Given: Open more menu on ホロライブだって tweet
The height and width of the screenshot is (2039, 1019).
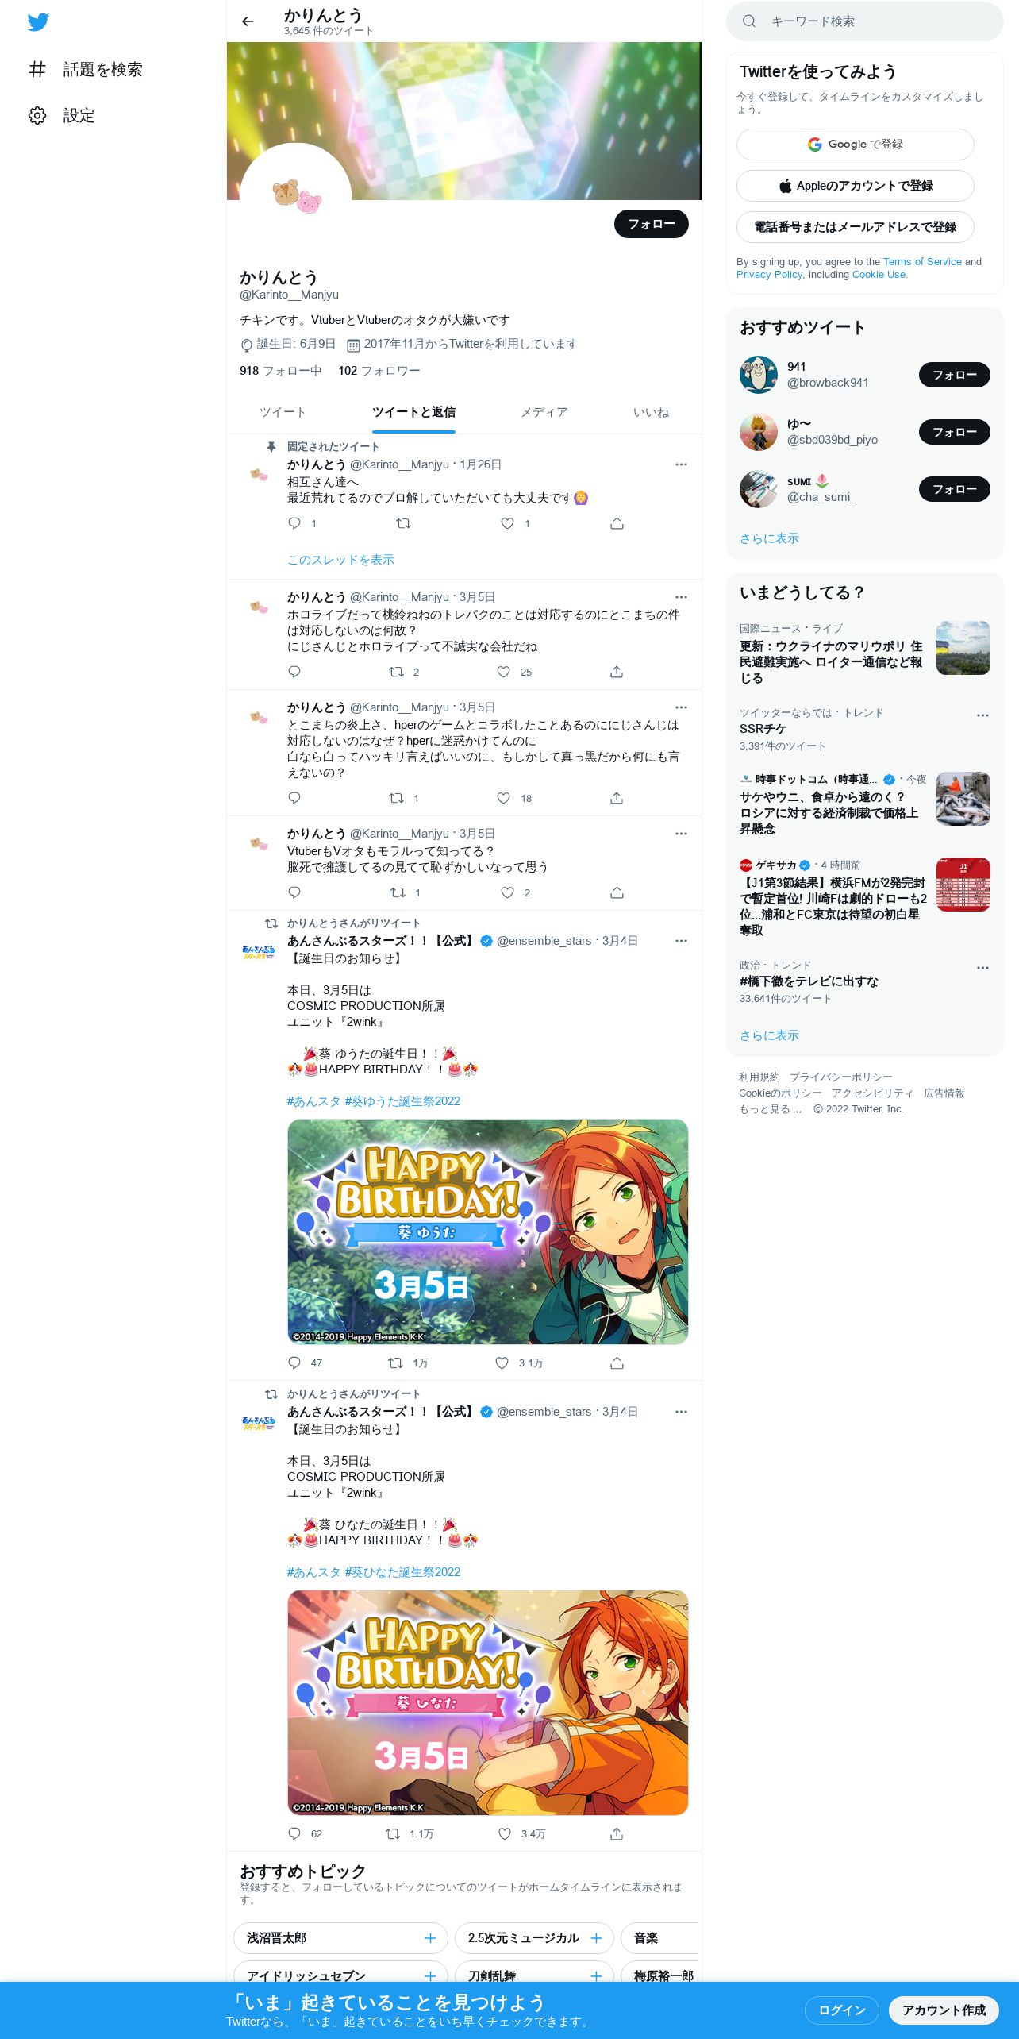Looking at the screenshot, I should point(681,597).
